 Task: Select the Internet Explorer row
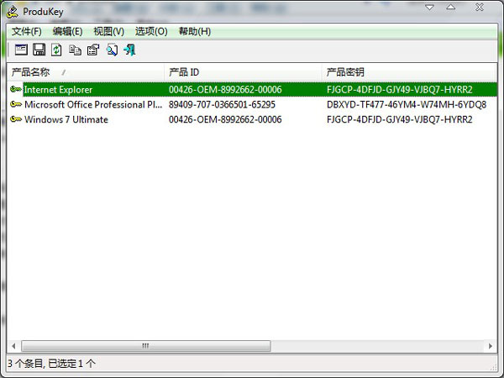252,89
